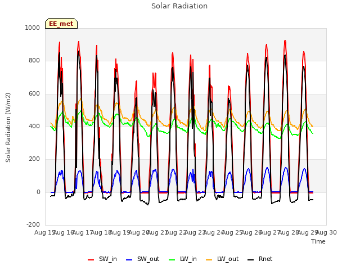The width and height of the screenshot is (360, 270).
Task: Click the x-axis label Aug 16
Action: pyautogui.click(x=64, y=232)
